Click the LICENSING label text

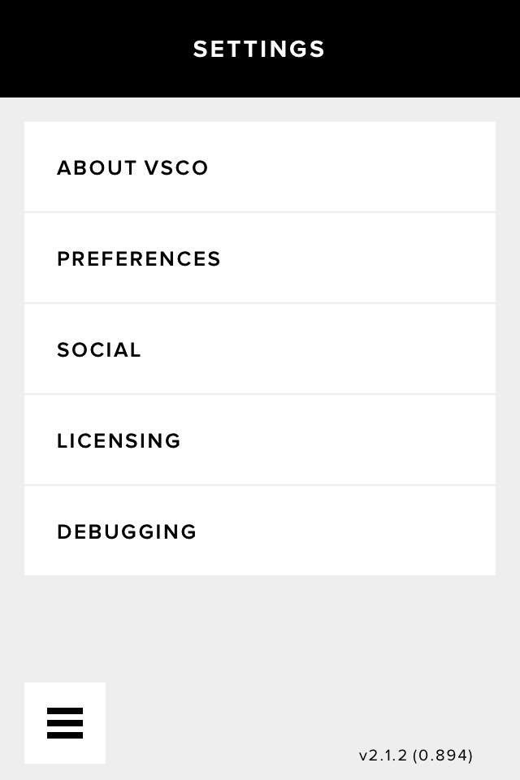pos(119,441)
